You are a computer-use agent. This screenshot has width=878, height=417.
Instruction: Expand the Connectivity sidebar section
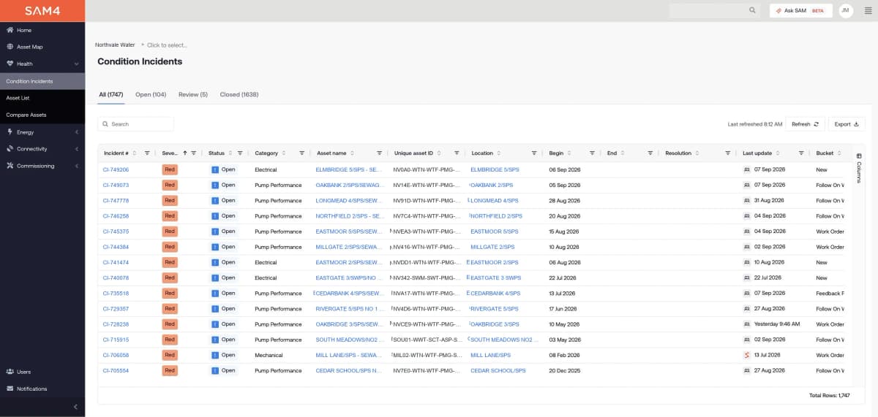pos(77,149)
